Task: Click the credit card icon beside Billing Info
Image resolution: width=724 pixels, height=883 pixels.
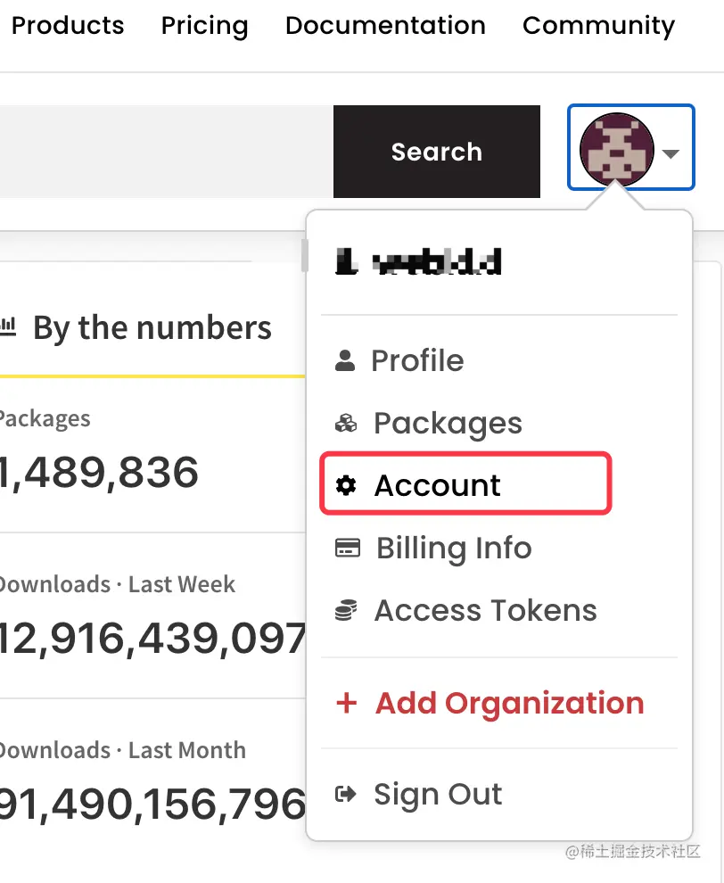Action: 347,548
